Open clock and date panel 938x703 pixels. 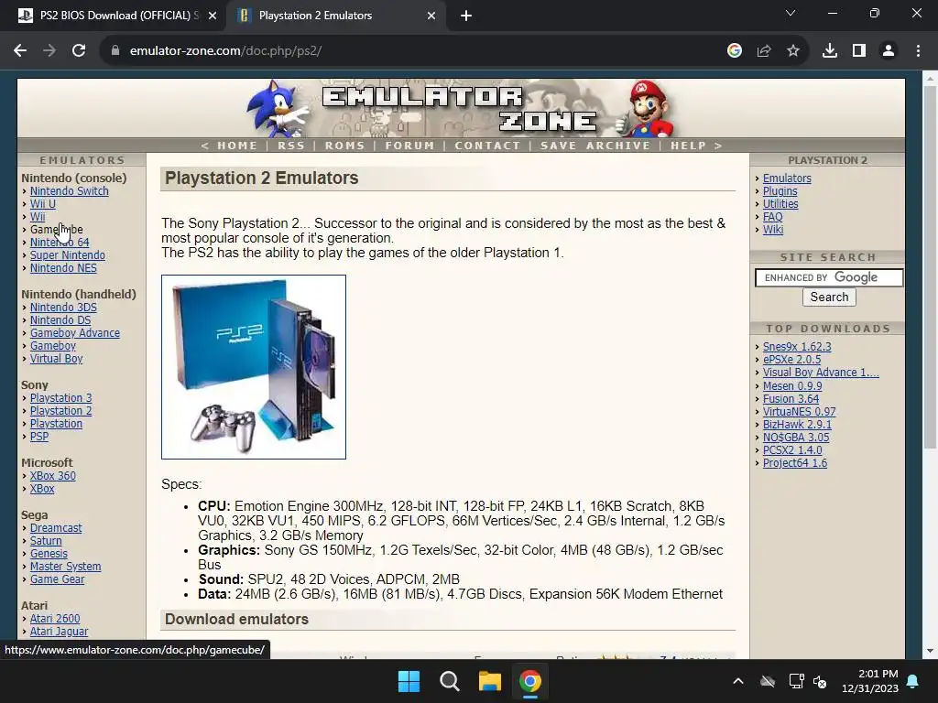[870, 681]
